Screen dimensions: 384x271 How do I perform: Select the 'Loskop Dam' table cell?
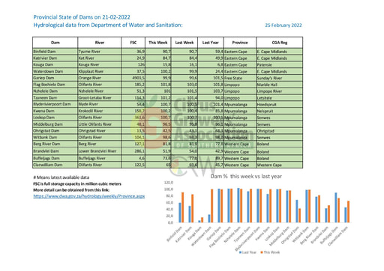(x=55, y=118)
